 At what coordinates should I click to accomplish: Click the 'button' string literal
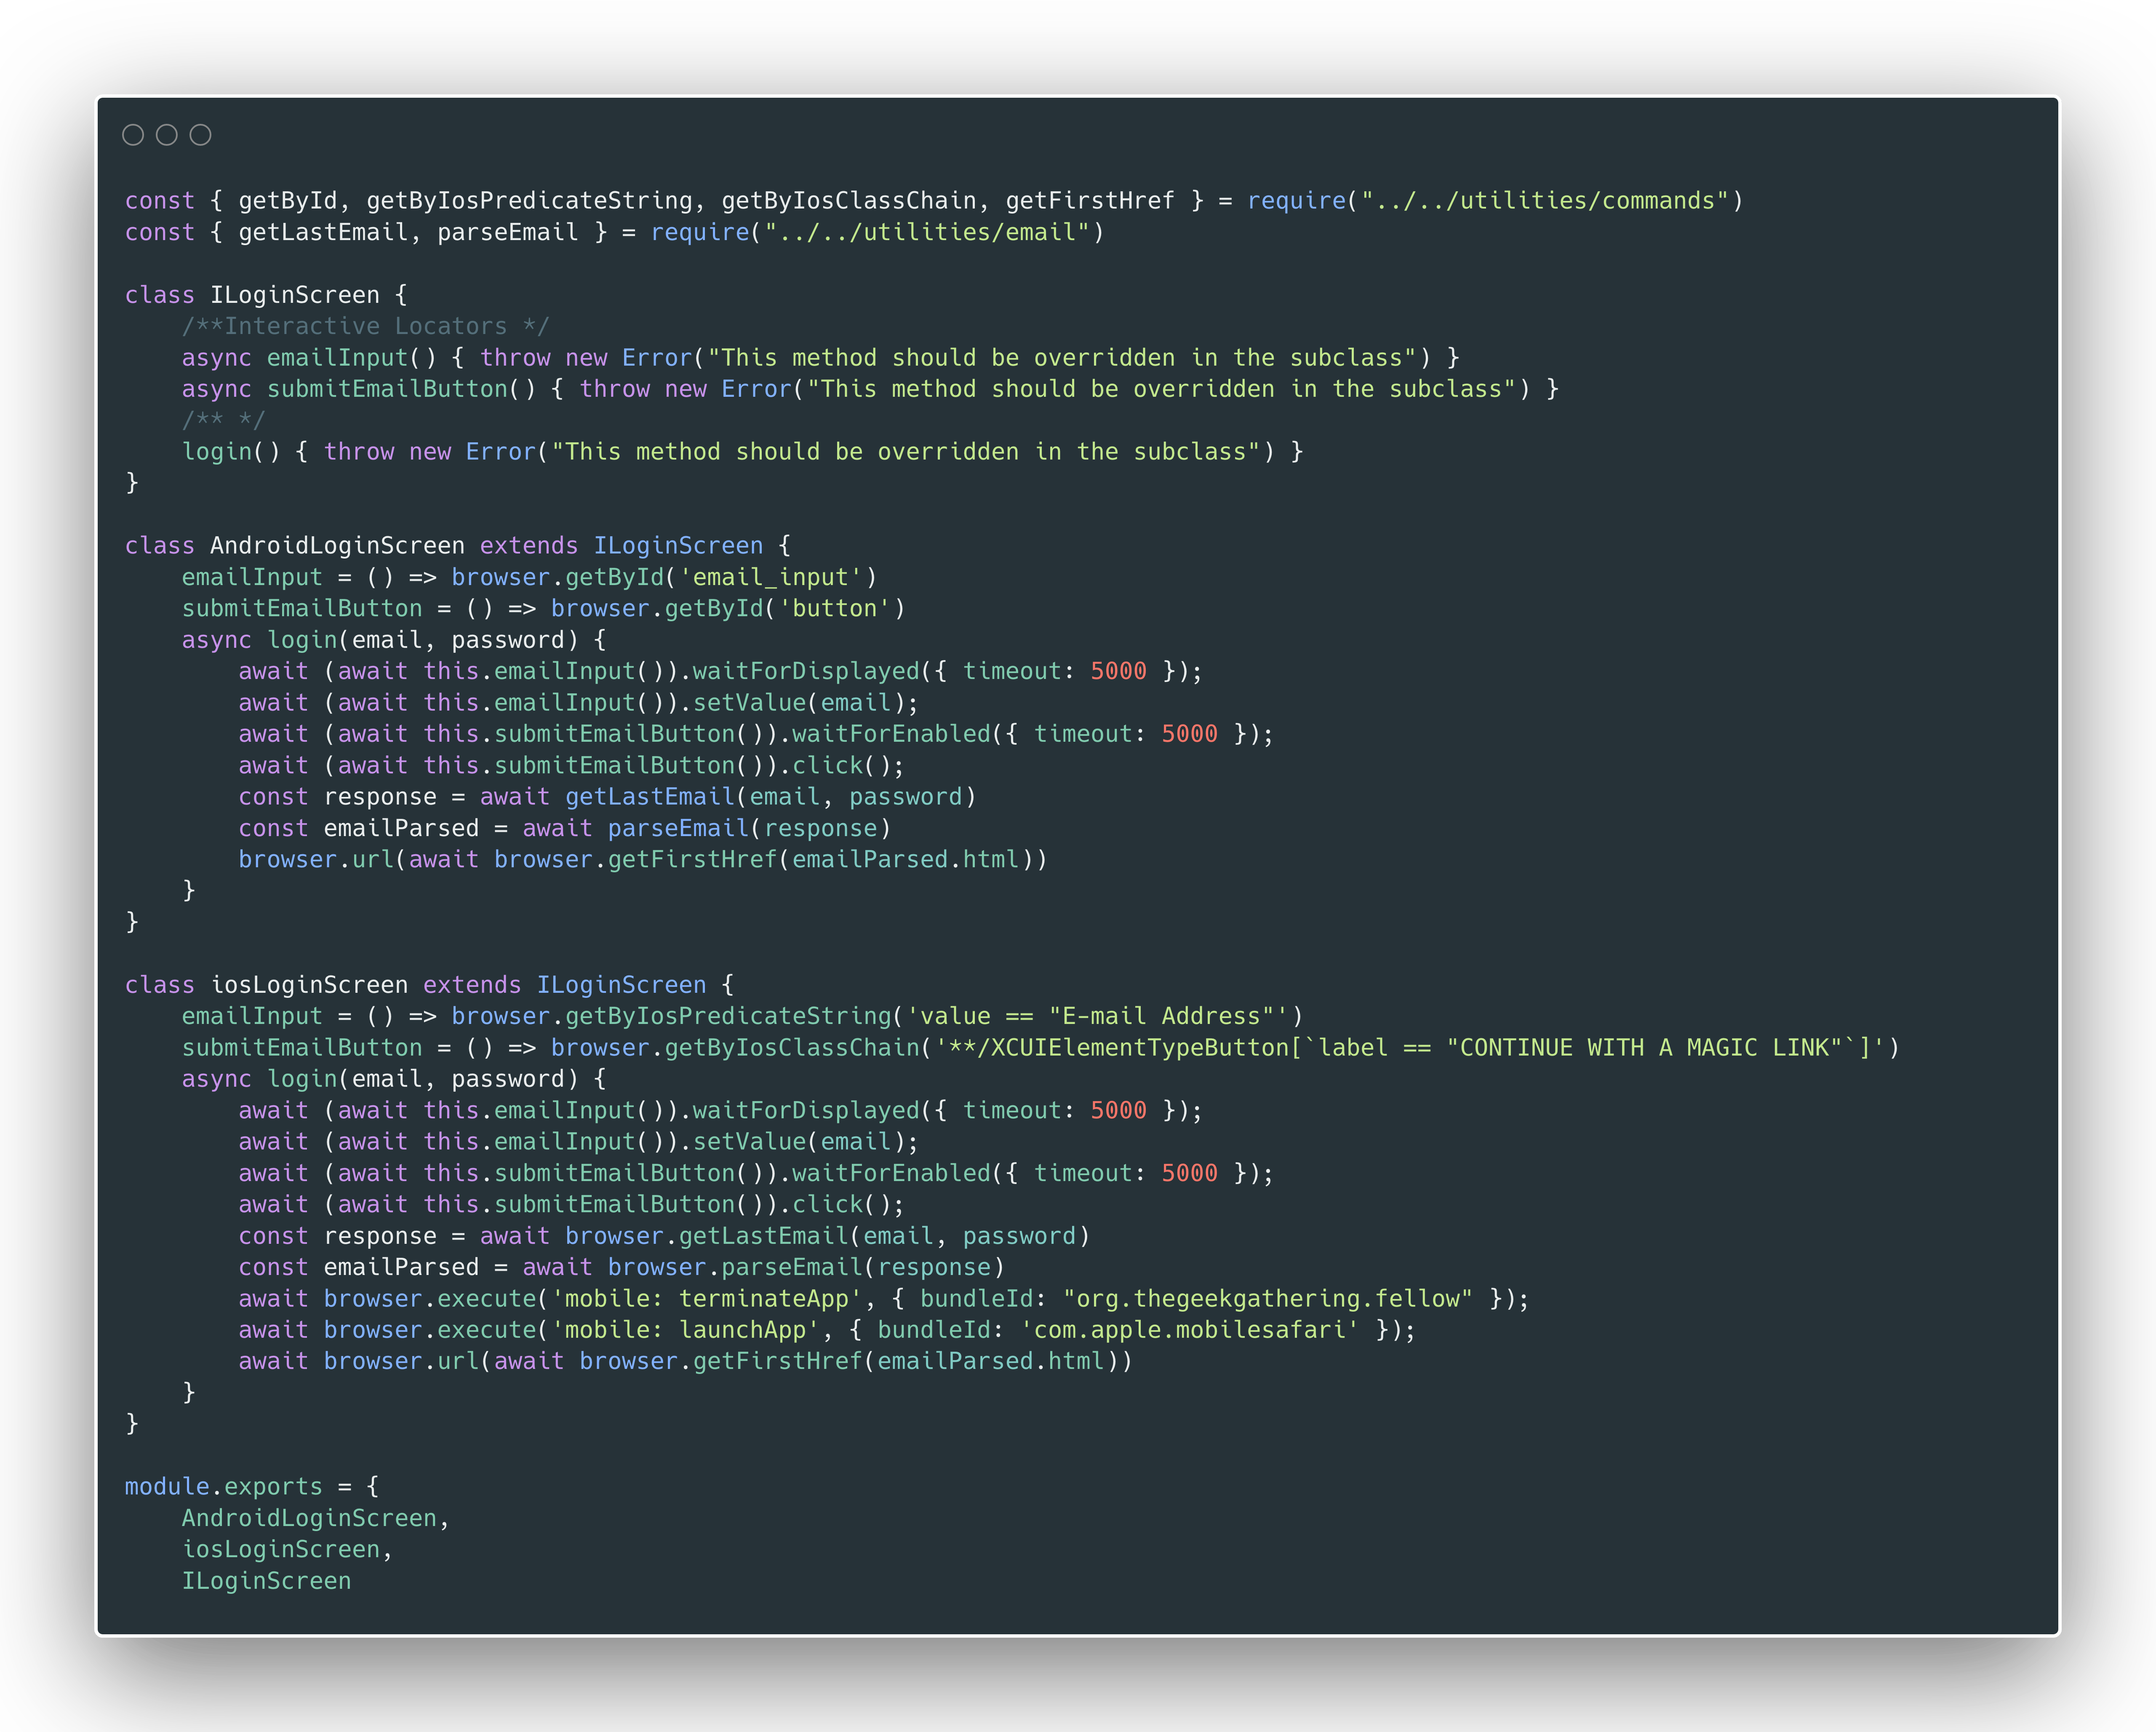835,608
